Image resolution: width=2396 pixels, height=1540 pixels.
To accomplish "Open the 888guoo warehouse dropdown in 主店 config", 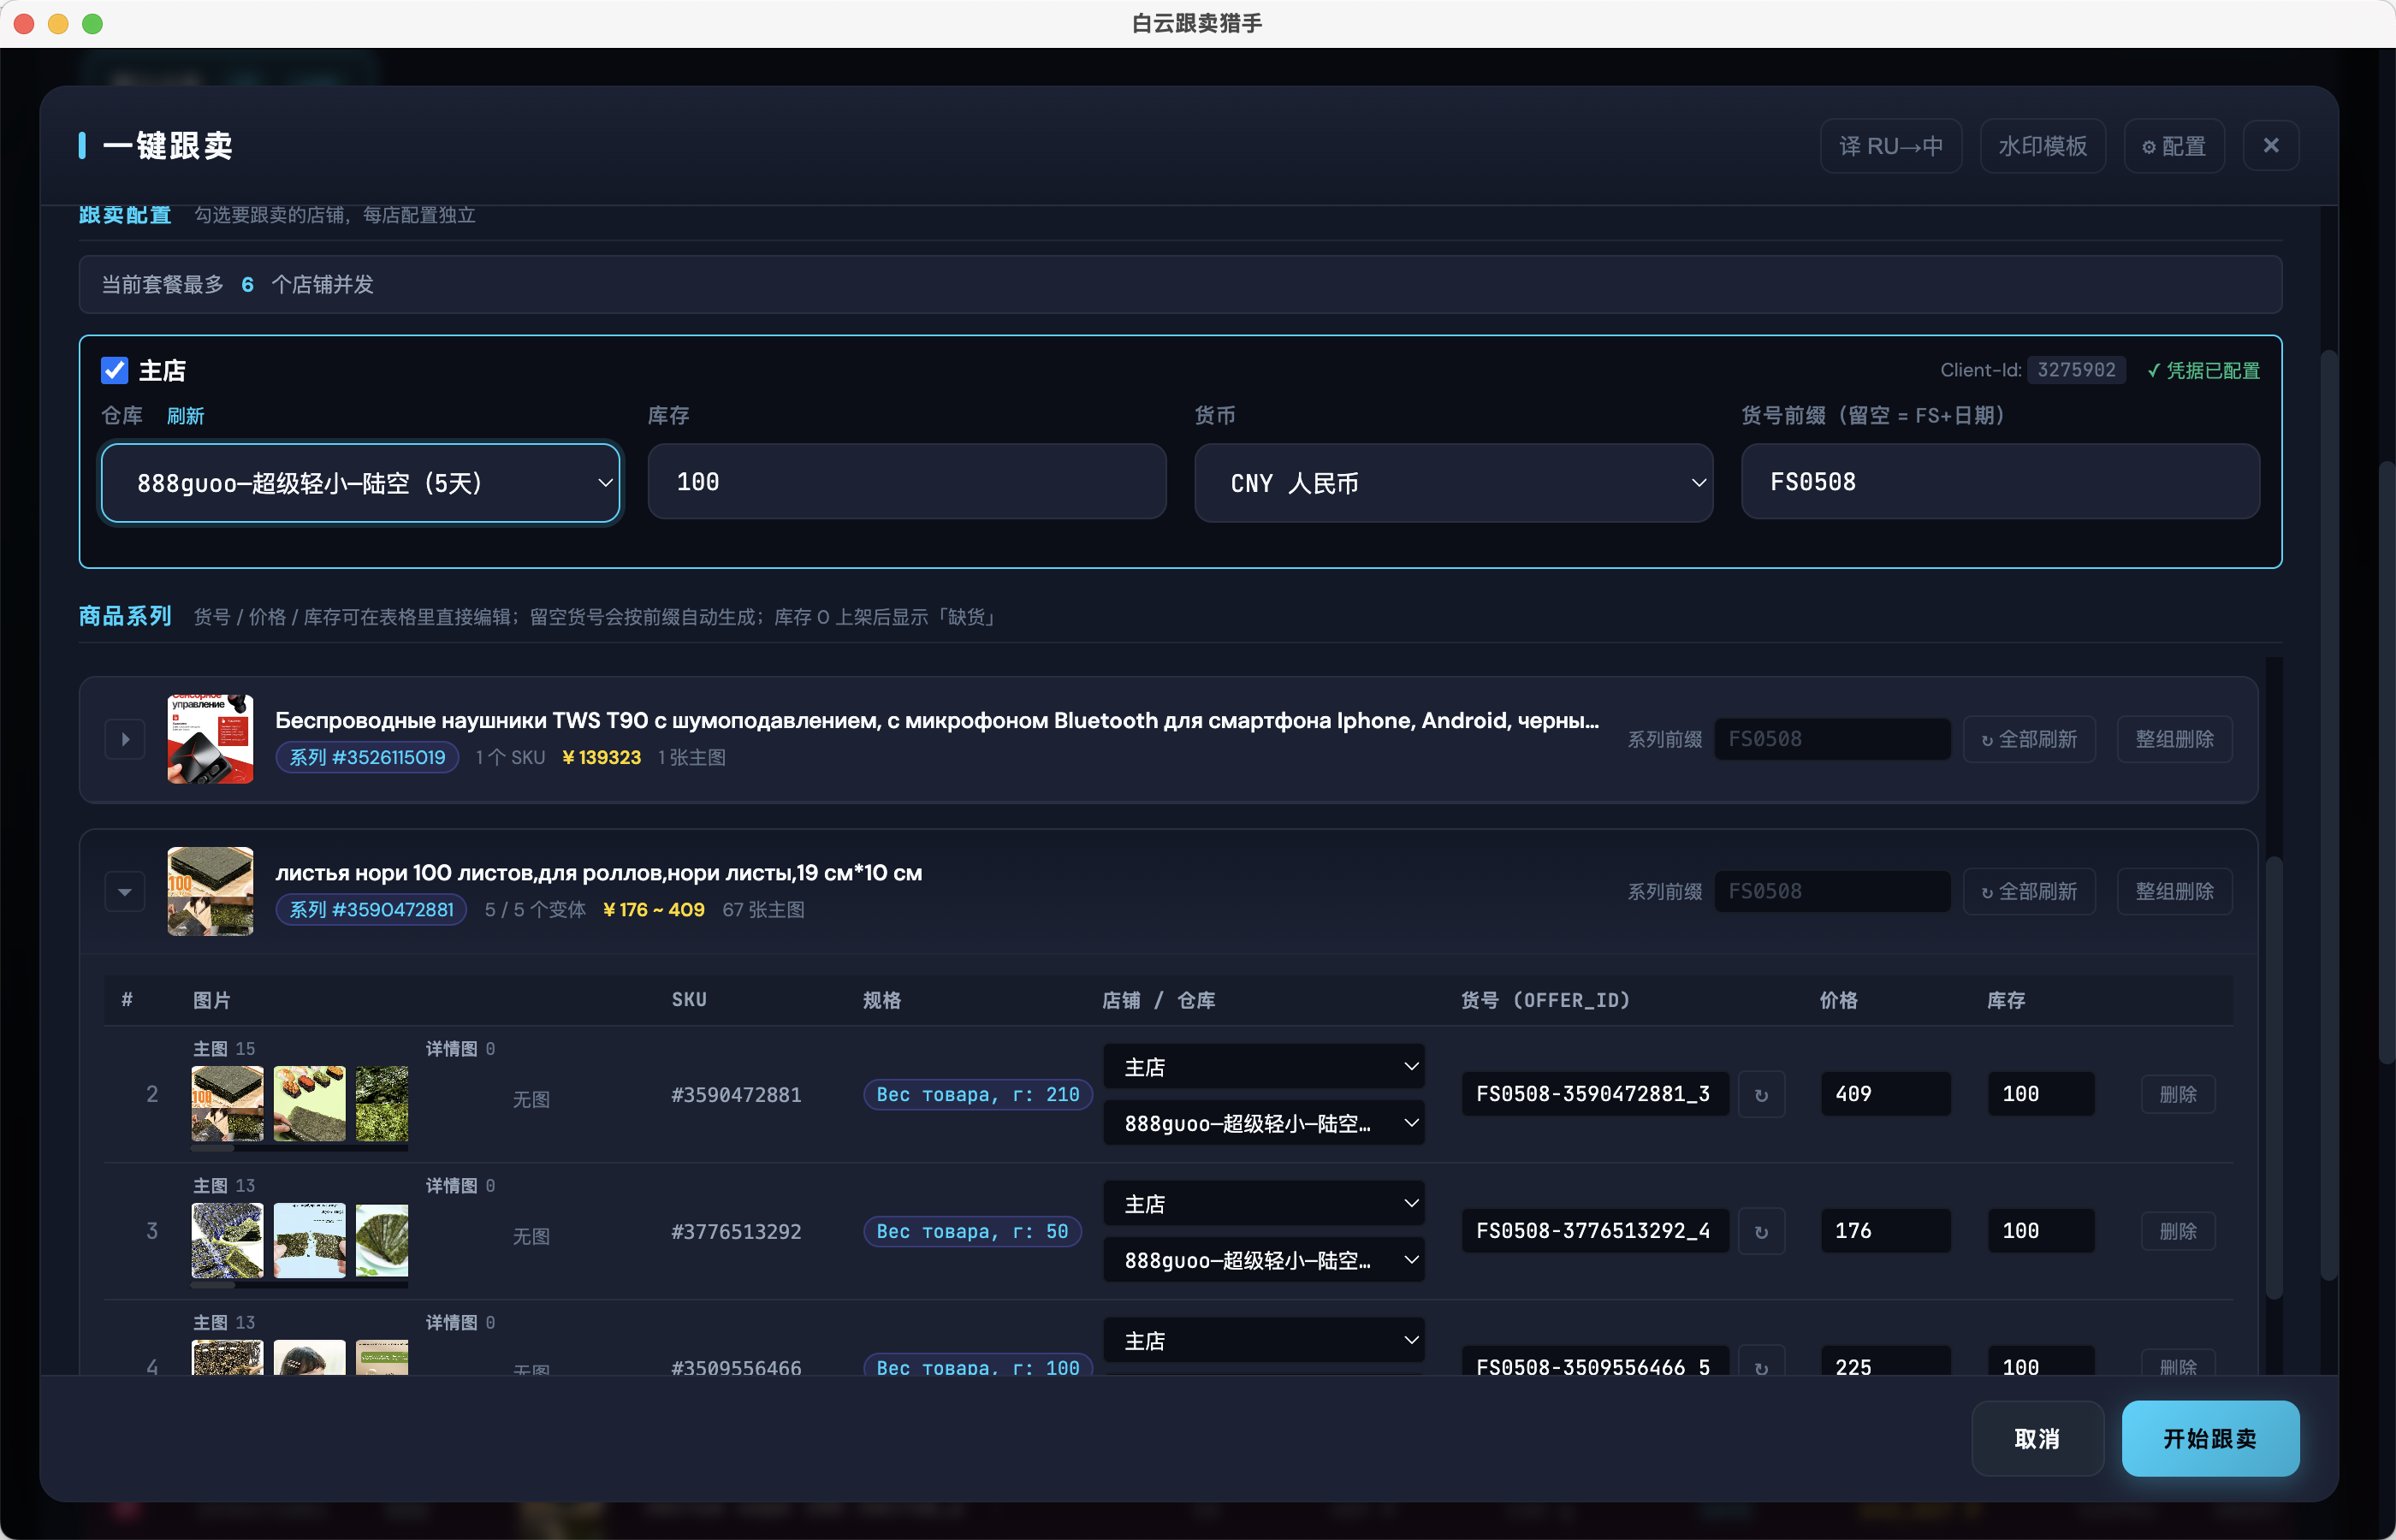I will (x=361, y=483).
